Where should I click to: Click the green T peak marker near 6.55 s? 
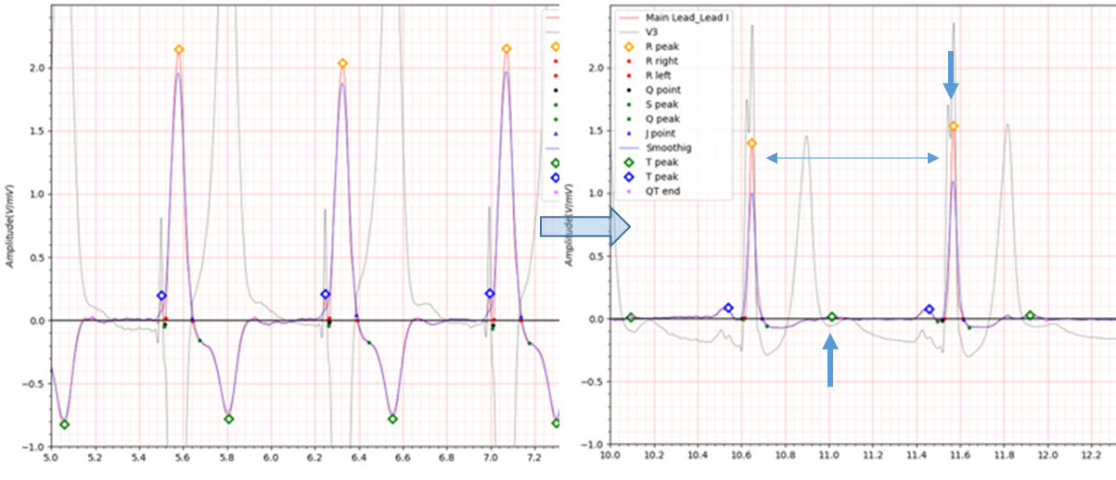coord(392,419)
